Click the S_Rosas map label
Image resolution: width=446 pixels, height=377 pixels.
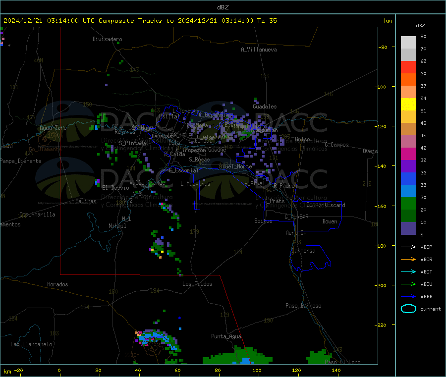point(199,160)
